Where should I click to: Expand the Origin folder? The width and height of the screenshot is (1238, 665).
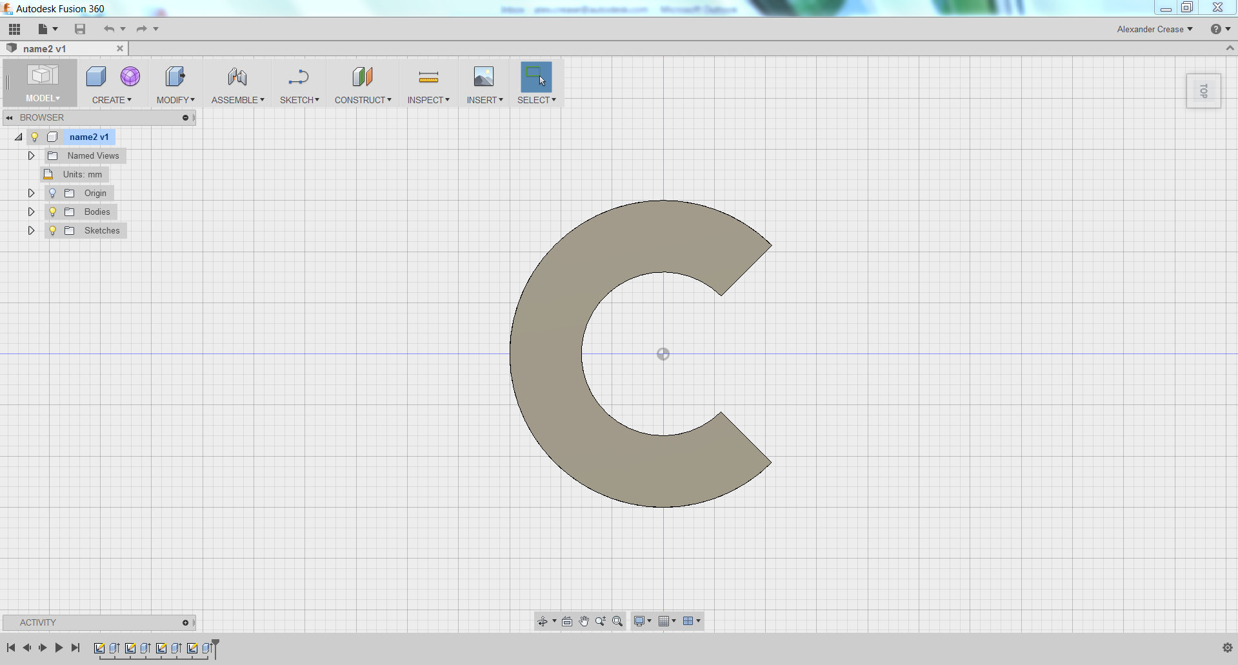[x=31, y=193]
